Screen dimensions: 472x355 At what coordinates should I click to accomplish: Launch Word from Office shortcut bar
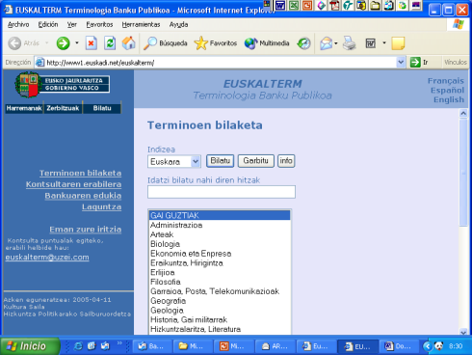[x=280, y=5]
